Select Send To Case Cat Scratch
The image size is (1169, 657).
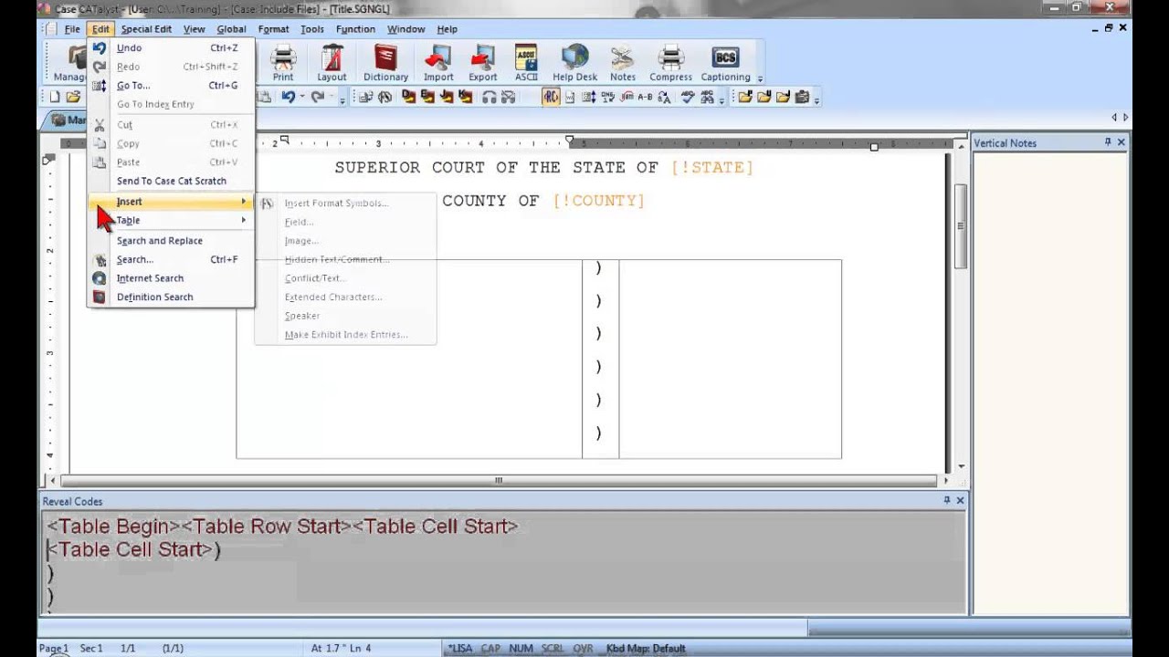click(x=171, y=181)
